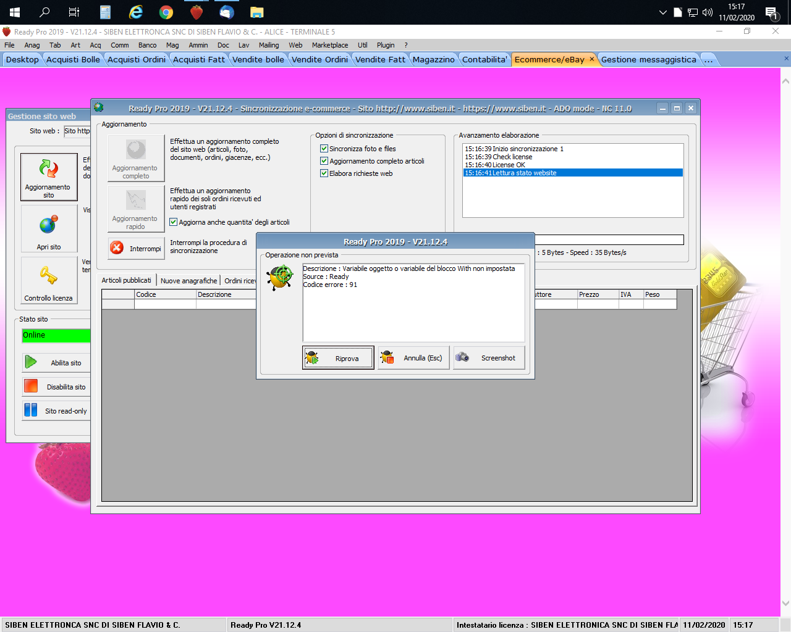
Task: Open the notification center icon
Action: pos(771,12)
